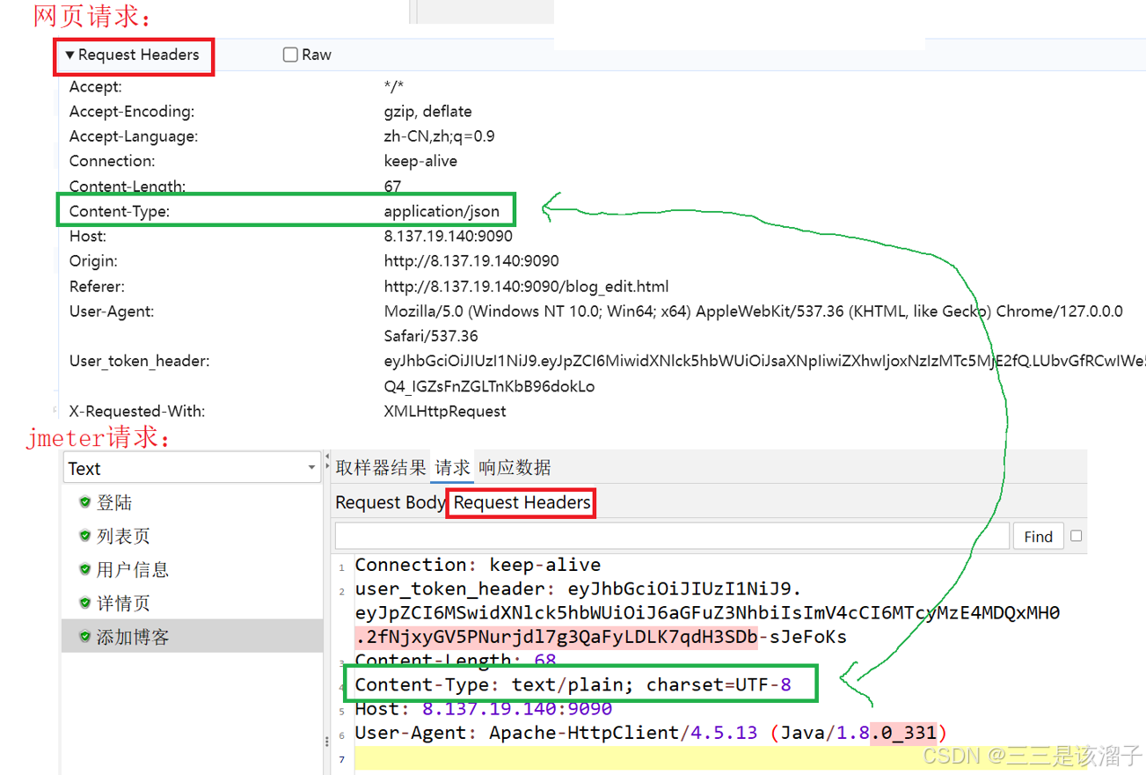The width and height of the screenshot is (1146, 775).
Task: Click the search text field beside Find
Action: click(671, 536)
